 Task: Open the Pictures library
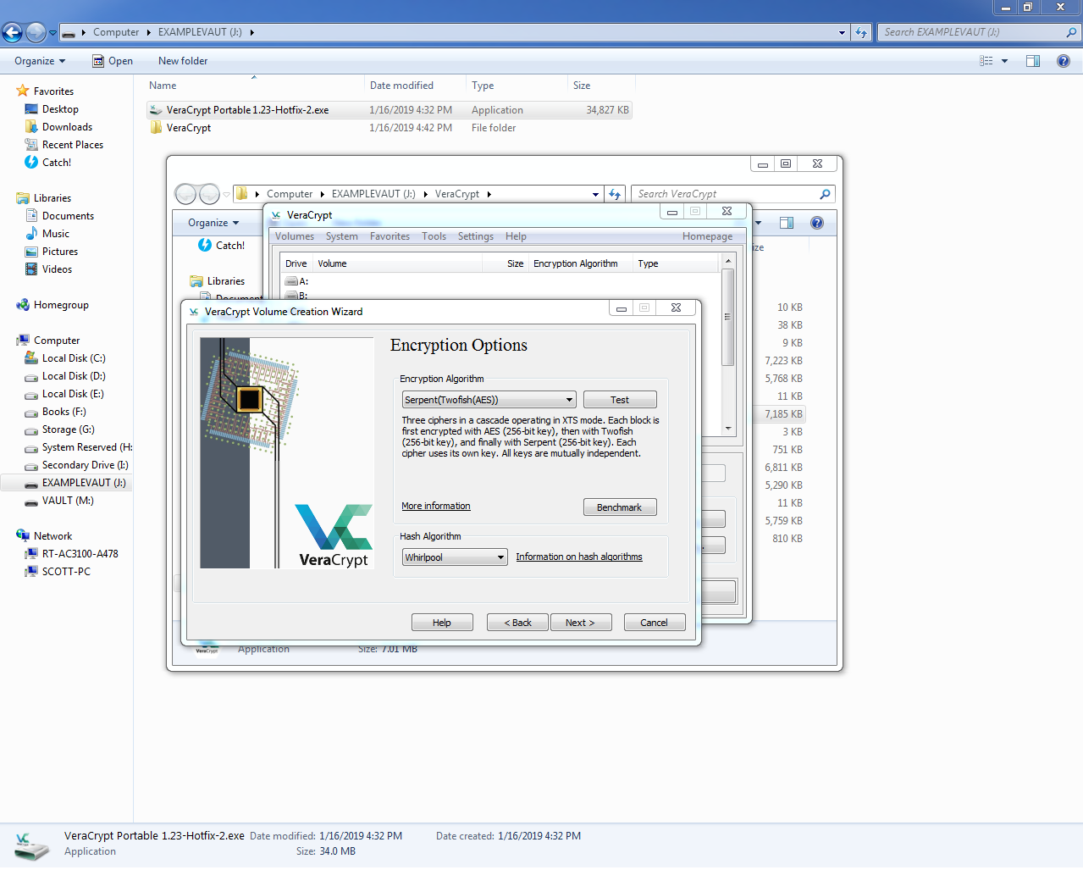pos(52,252)
